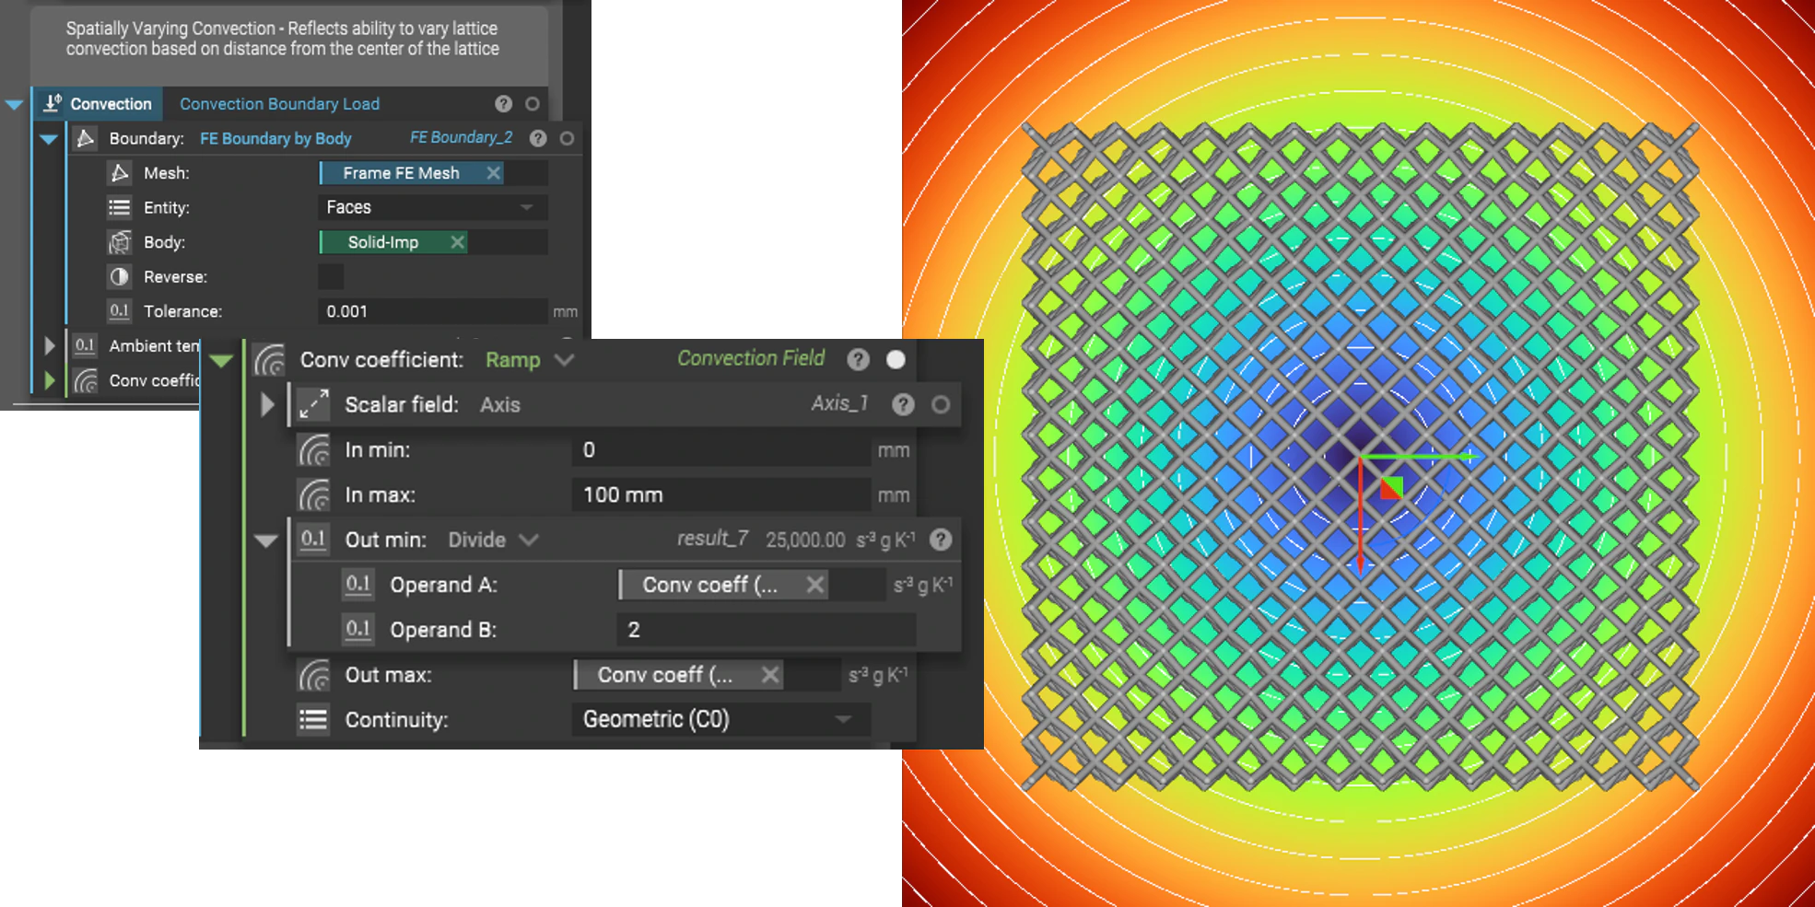This screenshot has width=1815, height=907.
Task: Click the 0.1 icon next to Operand A
Action: click(358, 584)
